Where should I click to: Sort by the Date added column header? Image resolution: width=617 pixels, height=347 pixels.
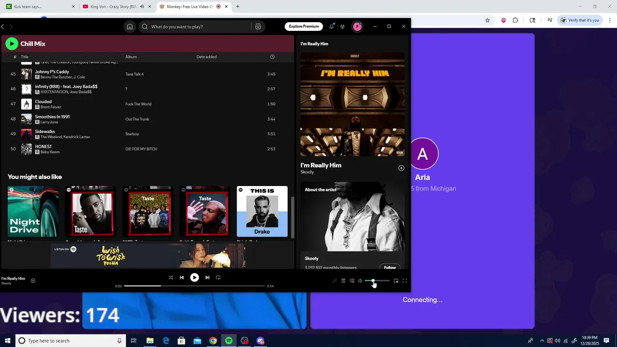coord(206,57)
